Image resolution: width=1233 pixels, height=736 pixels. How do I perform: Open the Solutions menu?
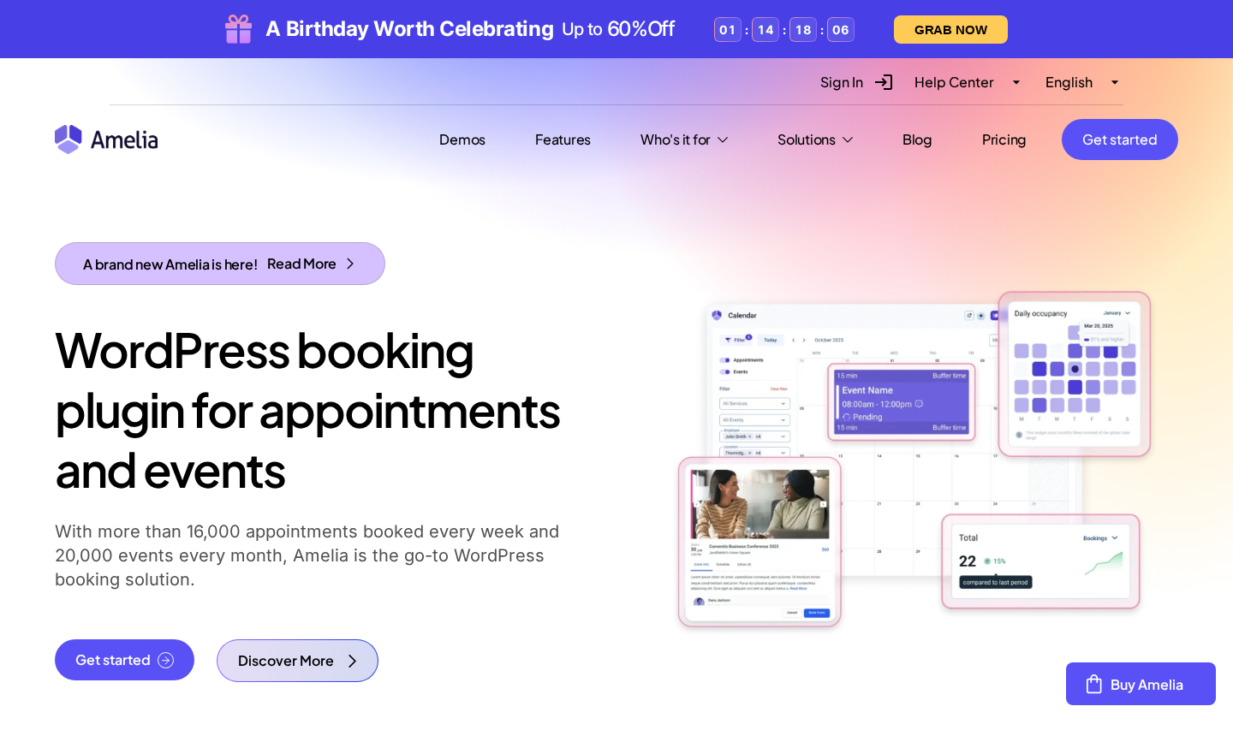[807, 139]
